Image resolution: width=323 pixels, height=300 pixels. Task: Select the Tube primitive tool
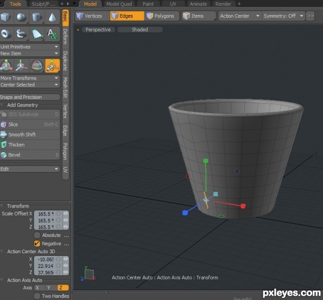(21, 34)
